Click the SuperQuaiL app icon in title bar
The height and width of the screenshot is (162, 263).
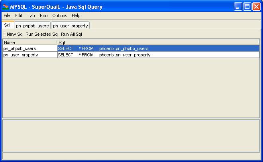[x=6, y=7]
